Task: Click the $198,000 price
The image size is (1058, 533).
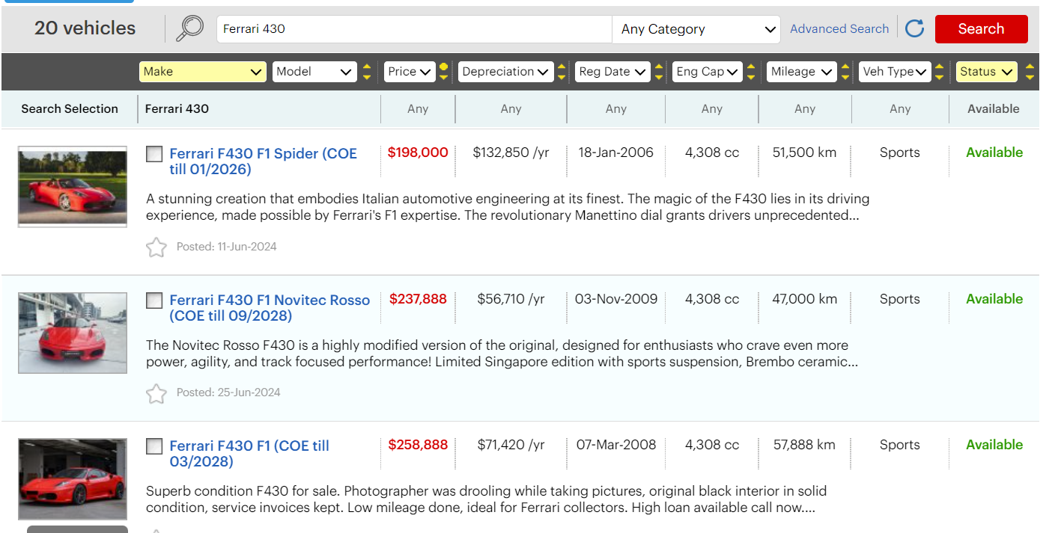Action: [x=418, y=152]
